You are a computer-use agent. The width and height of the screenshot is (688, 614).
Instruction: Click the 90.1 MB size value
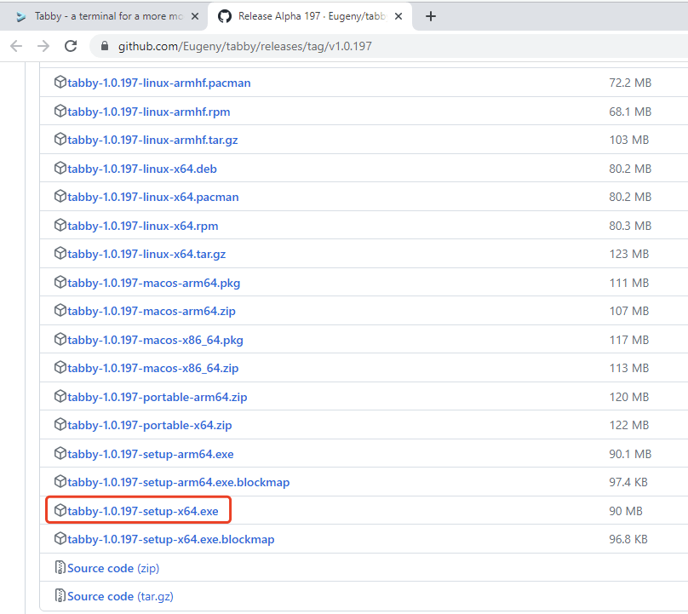(630, 454)
